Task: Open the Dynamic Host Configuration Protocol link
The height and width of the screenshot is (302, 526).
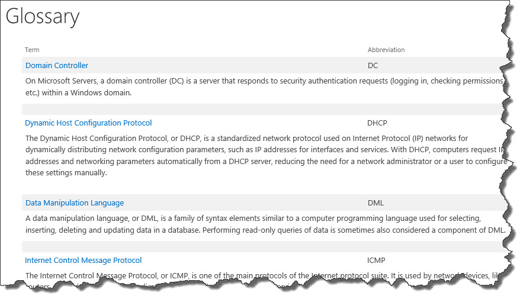Action: [x=88, y=123]
